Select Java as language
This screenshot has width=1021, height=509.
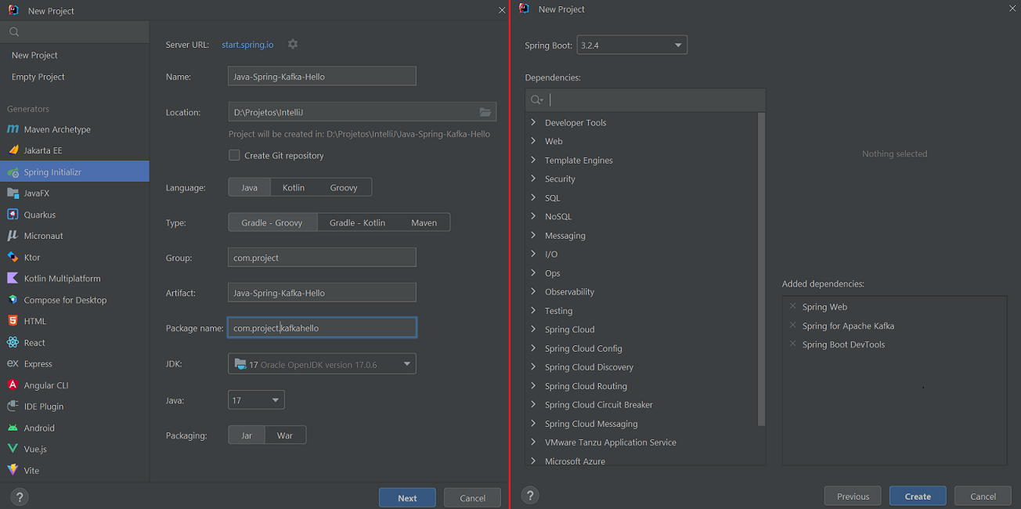(249, 187)
